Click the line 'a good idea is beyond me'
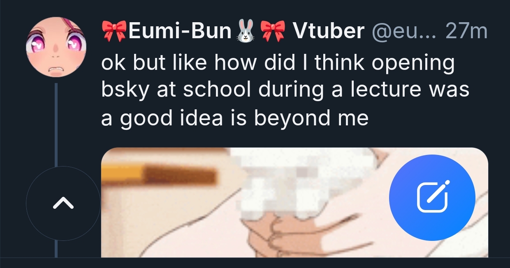 [x=234, y=118]
